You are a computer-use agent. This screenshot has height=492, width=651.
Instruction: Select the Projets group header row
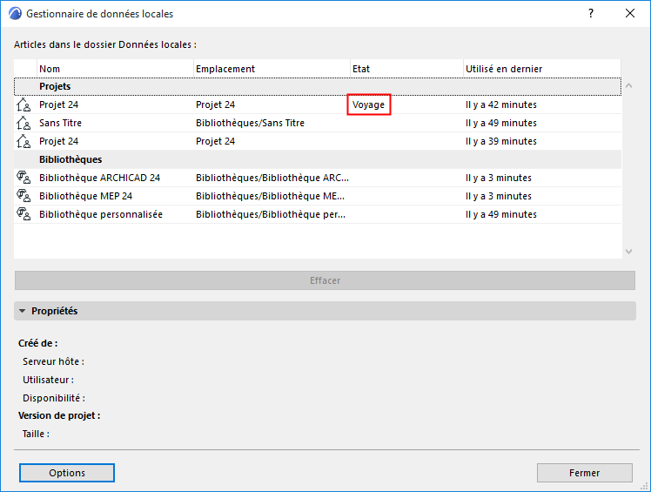pyautogui.click(x=318, y=86)
